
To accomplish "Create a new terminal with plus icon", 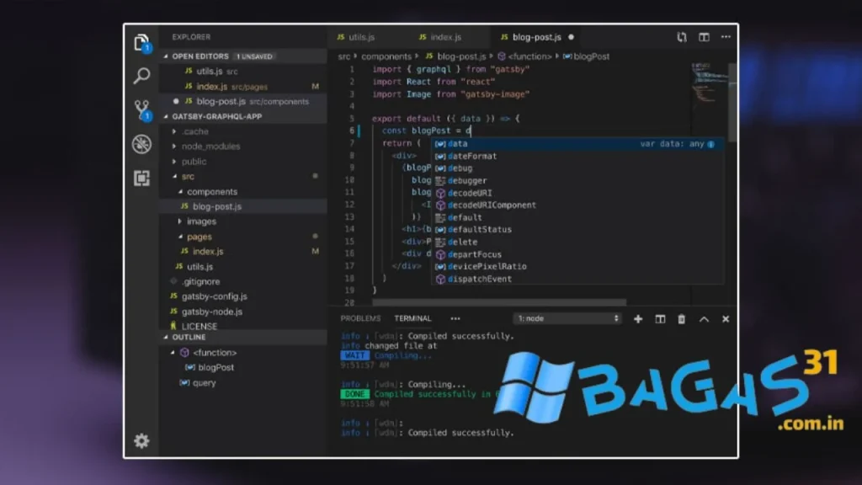I will pyautogui.click(x=638, y=319).
